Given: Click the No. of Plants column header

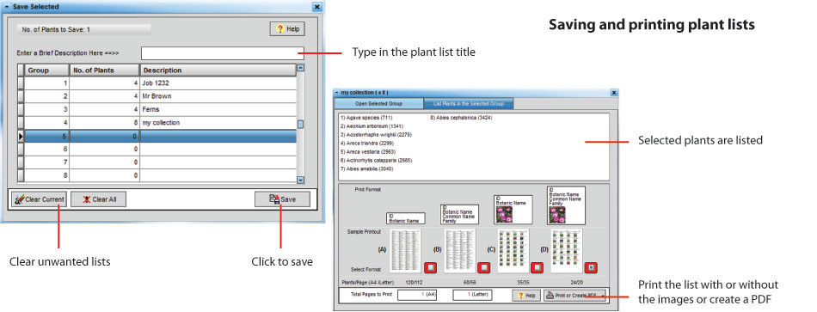Looking at the screenshot, I should pyautogui.click(x=105, y=70).
